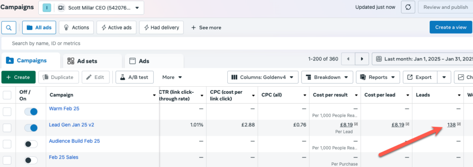
Task: Open the Breakdown dropdown
Action: point(327,77)
